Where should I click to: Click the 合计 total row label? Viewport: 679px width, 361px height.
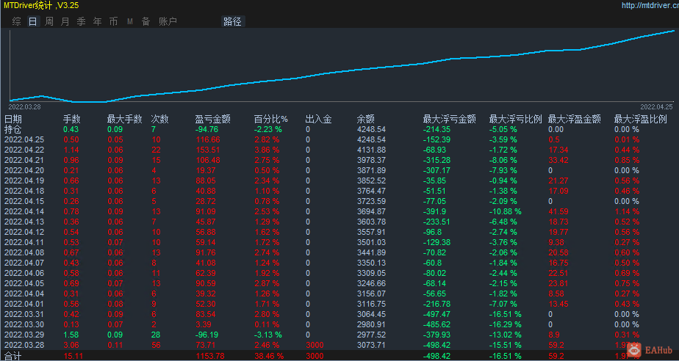13,357
